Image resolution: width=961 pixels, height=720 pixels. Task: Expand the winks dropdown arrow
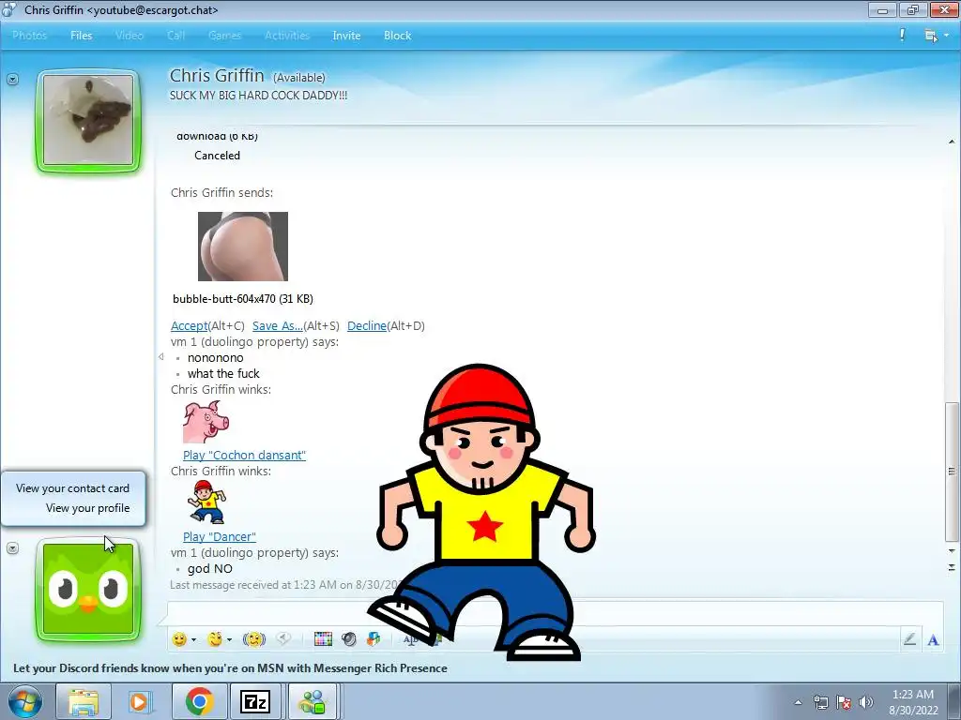click(229, 640)
